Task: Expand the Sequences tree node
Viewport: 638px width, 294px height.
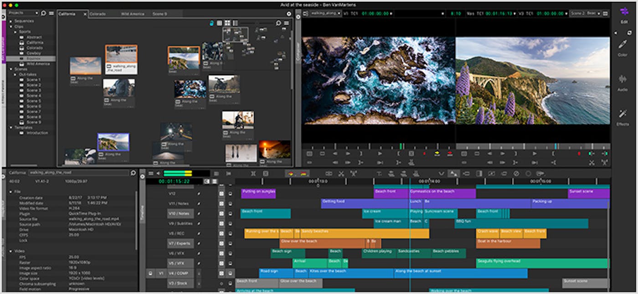Action: [x=11, y=21]
